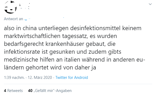Expand the tweet options chevron menu

(150, 4)
